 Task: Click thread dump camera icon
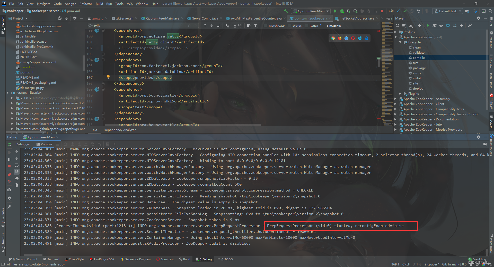coord(9,190)
